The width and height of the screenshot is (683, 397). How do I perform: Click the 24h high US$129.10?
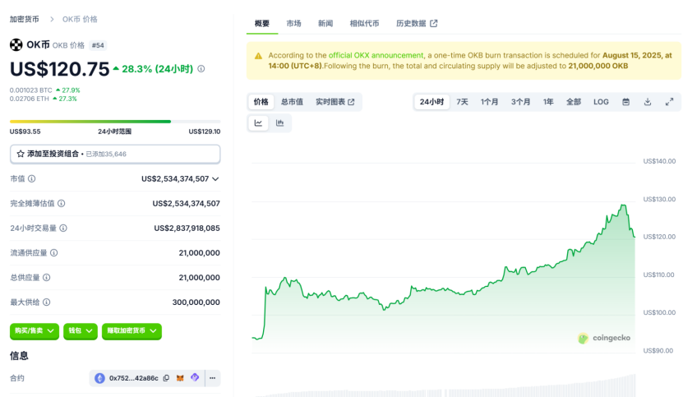[205, 132]
